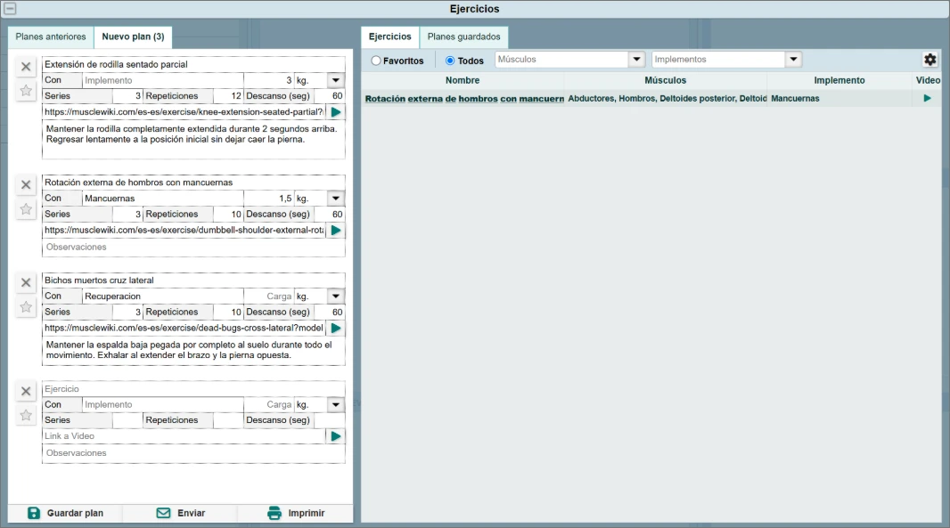This screenshot has width=950, height=528.
Task: Switch to the Ejercicios tab
Action: pyautogui.click(x=390, y=37)
